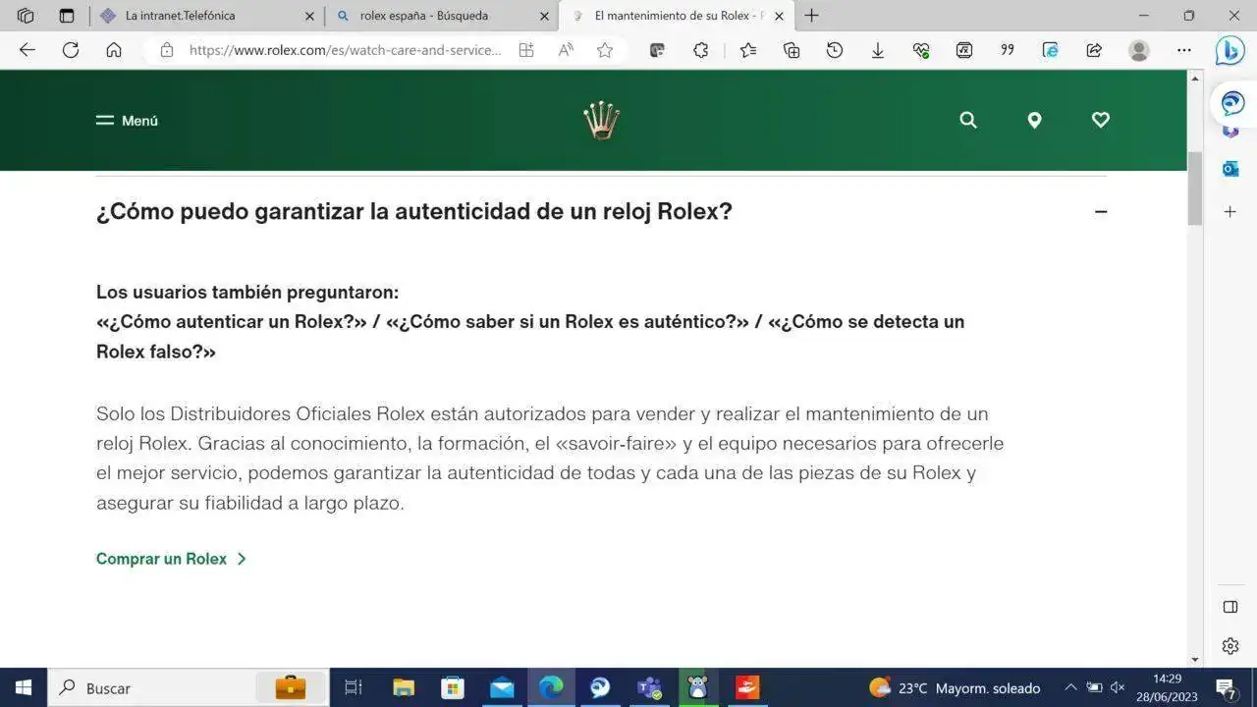This screenshot has width=1257, height=707.
Task: Open the clock showing 14:29 28/06/2023
Action: (x=1167, y=687)
